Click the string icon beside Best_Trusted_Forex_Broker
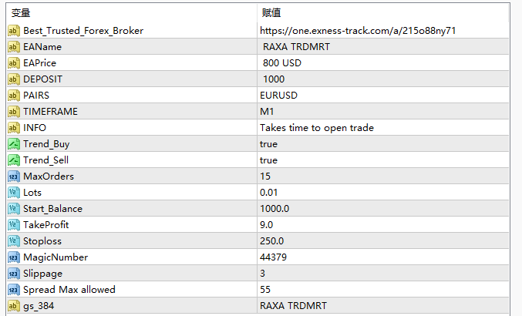Viewport: 522px width, 316px height. click(14, 31)
